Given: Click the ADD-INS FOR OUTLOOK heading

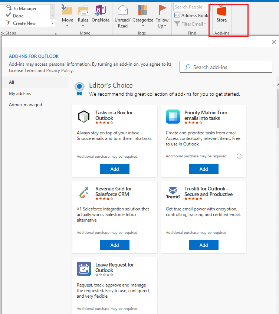Looking at the screenshot, I should pyautogui.click(x=34, y=56).
